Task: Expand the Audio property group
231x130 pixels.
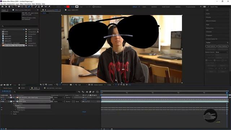Action: pos(12,114)
